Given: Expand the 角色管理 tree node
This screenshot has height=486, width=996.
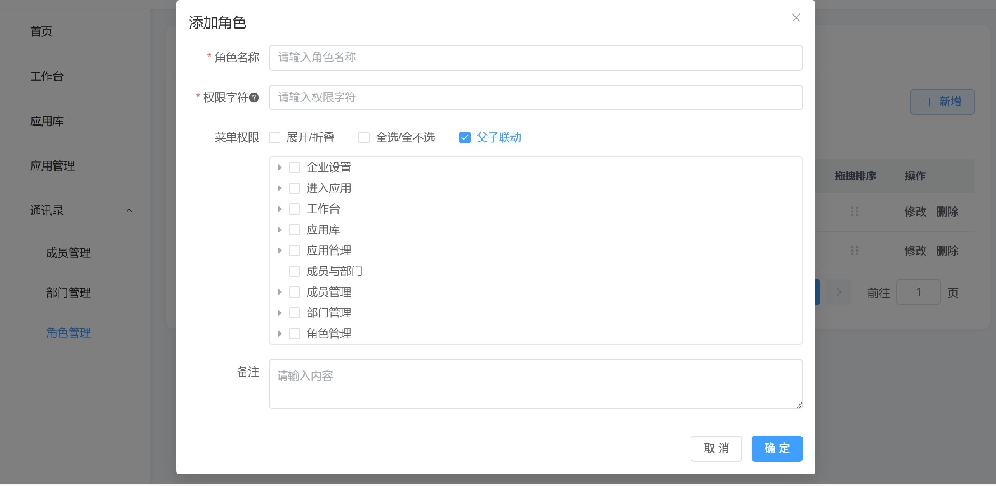Looking at the screenshot, I should tap(280, 334).
